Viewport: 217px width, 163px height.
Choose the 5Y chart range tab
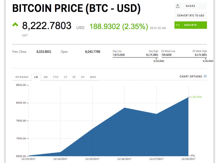(x=83, y=77)
